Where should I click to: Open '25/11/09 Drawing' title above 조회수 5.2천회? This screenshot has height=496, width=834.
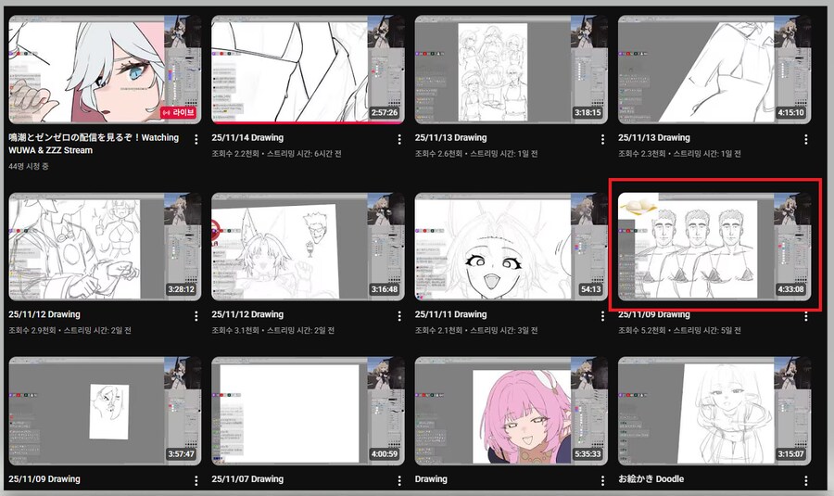coord(653,314)
